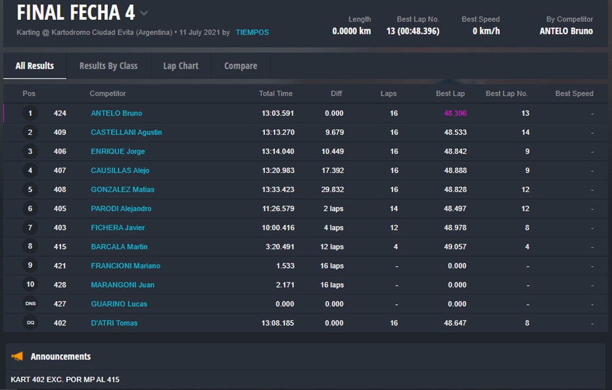Expand the FINAL FECHA 4 session dropdown

pyautogui.click(x=144, y=13)
